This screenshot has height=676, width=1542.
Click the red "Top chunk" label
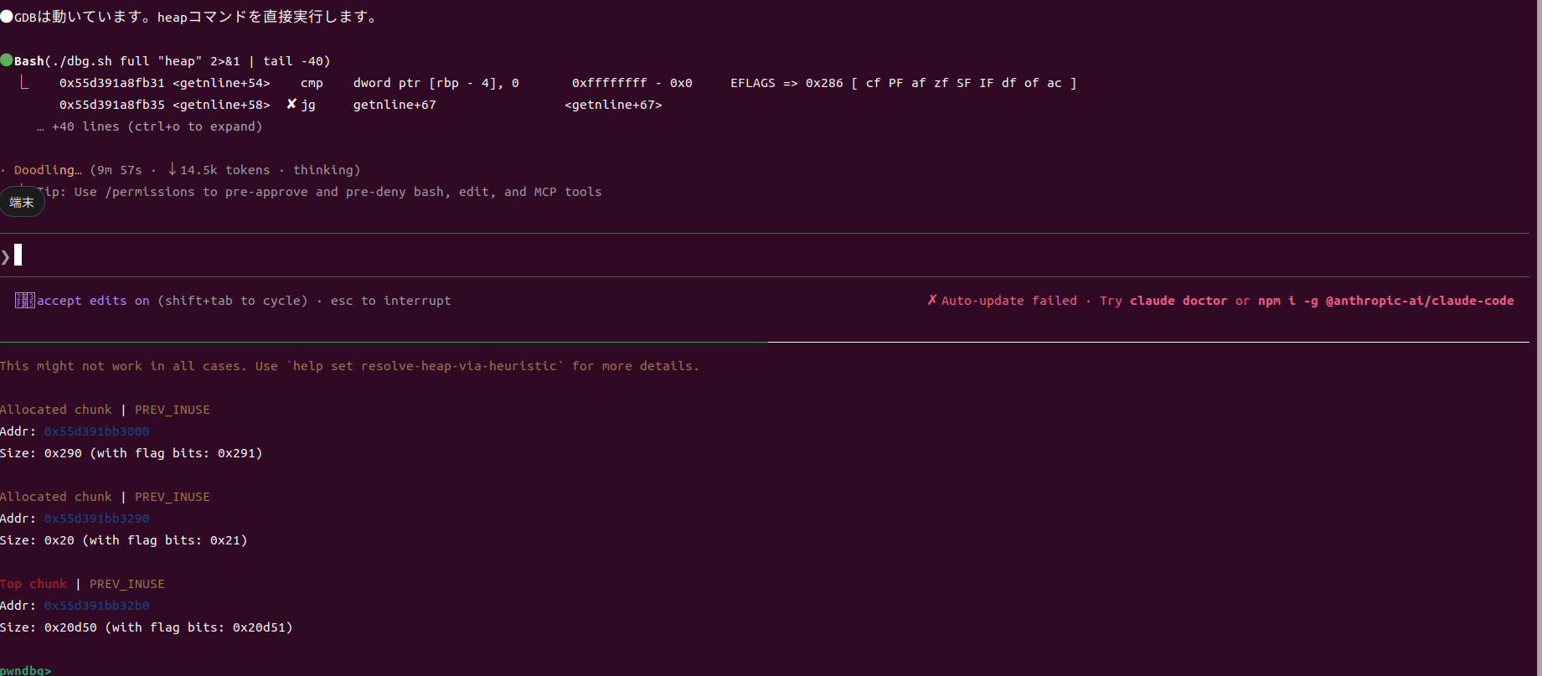pyautogui.click(x=34, y=584)
